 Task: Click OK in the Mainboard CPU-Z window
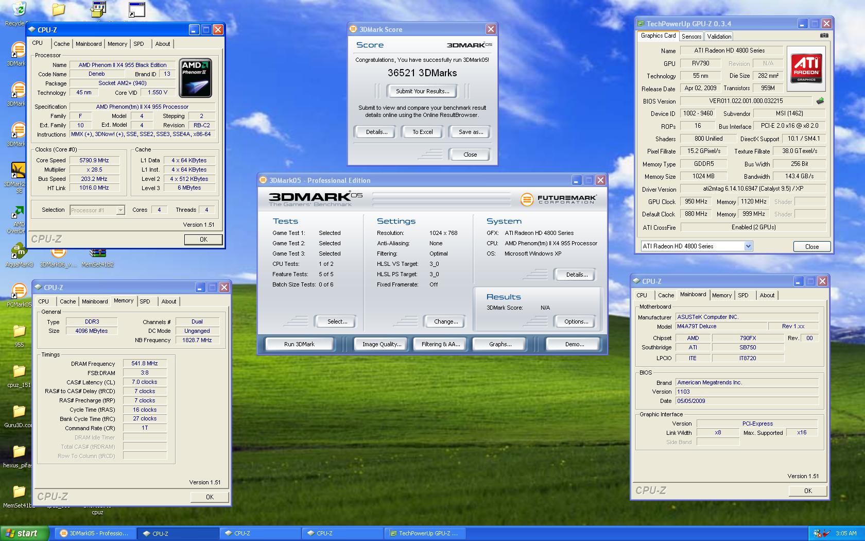pyautogui.click(x=808, y=491)
